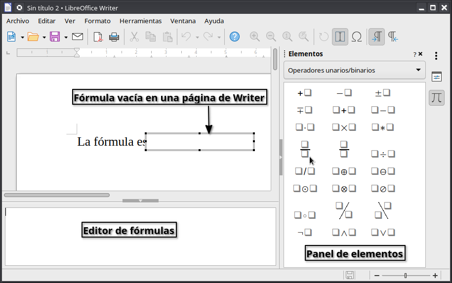Click the status bar zoom slider handle
This screenshot has width=452, height=283.
point(405,276)
